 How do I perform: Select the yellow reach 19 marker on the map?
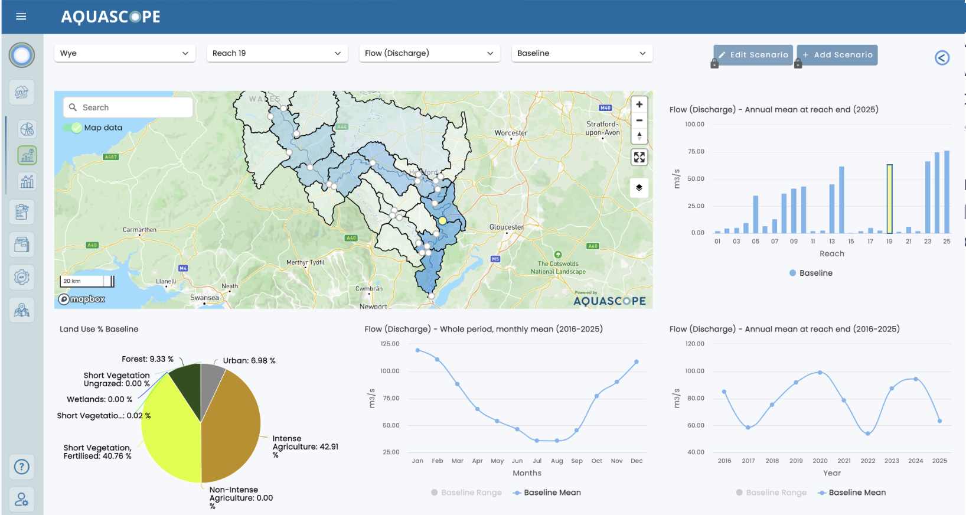[x=442, y=220]
